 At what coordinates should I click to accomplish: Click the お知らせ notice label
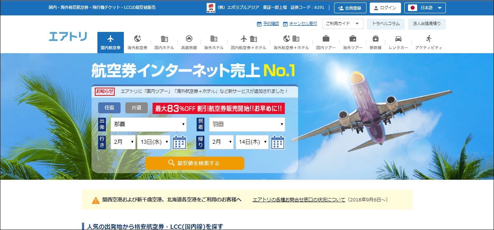[105, 91]
